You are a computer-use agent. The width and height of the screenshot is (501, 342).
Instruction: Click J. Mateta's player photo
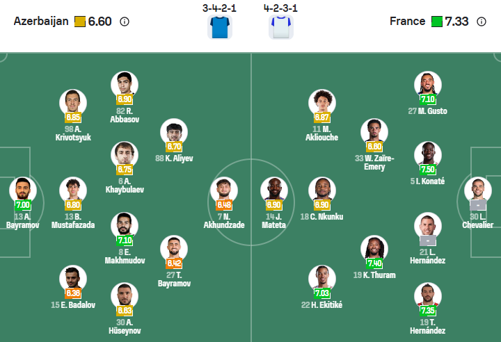pos(273,191)
